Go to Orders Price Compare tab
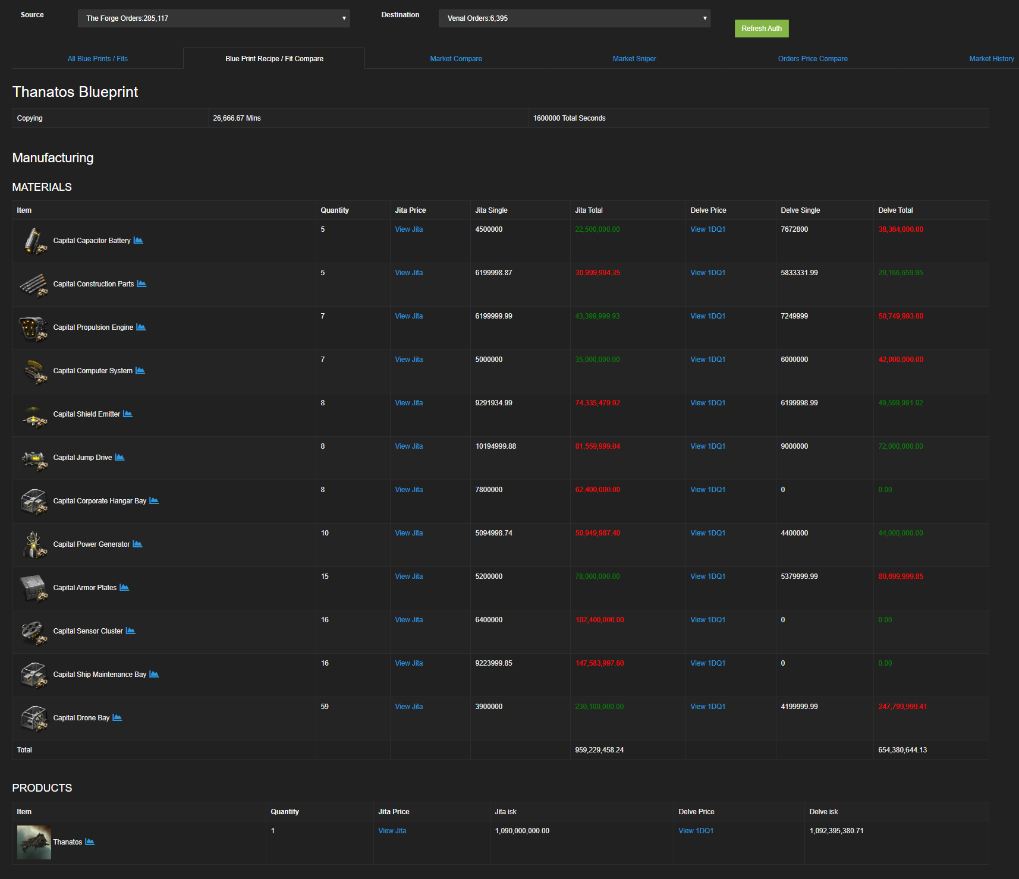 coord(813,59)
